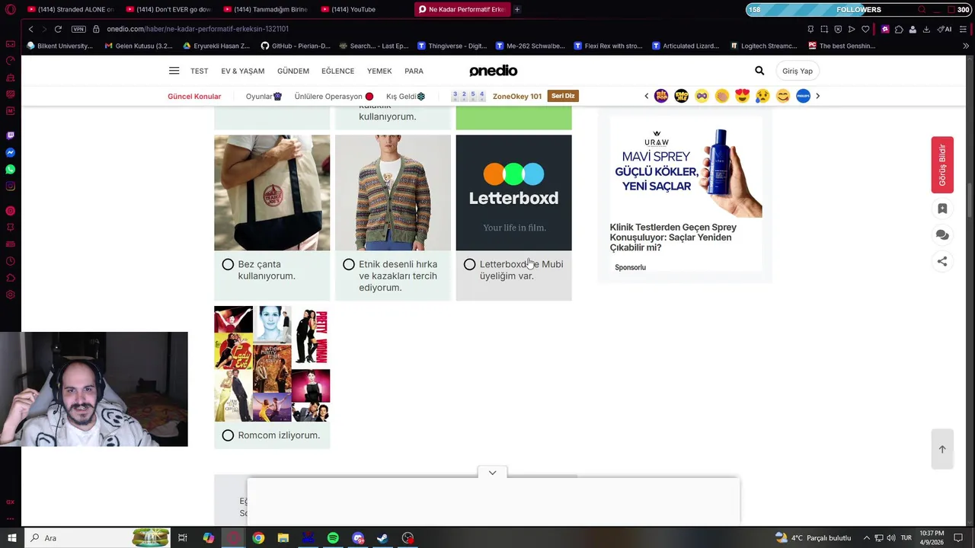Click the share icon on right rail

click(942, 261)
